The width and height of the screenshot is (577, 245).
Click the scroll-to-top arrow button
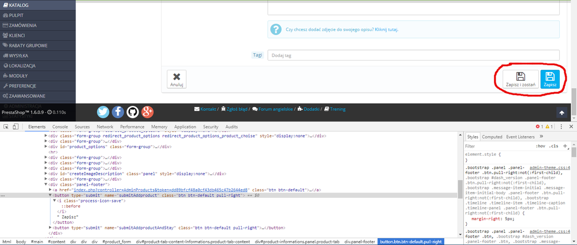[561, 112]
